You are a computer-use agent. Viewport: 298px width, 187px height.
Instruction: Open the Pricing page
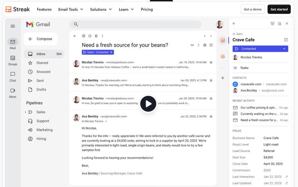(147, 9)
